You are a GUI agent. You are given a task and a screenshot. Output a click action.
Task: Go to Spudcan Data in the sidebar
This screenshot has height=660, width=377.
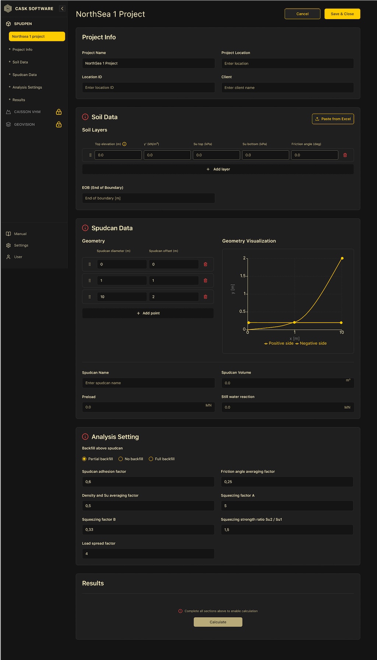click(x=25, y=75)
